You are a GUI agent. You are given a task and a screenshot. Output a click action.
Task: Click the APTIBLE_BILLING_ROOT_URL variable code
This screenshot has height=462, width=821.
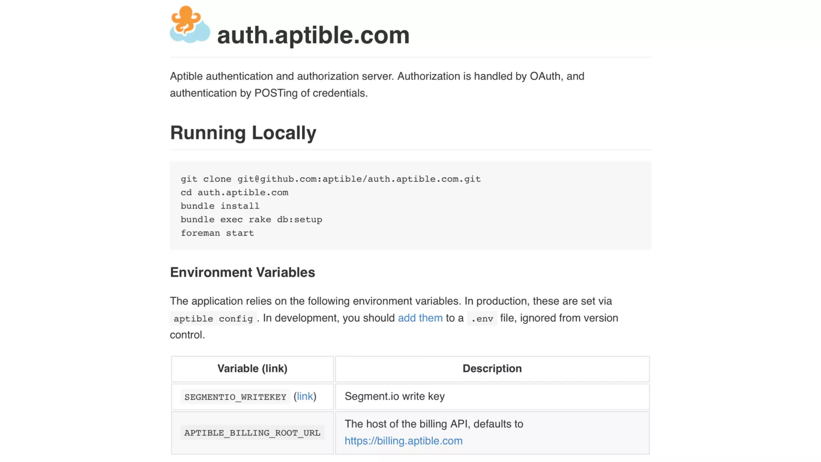(x=252, y=433)
